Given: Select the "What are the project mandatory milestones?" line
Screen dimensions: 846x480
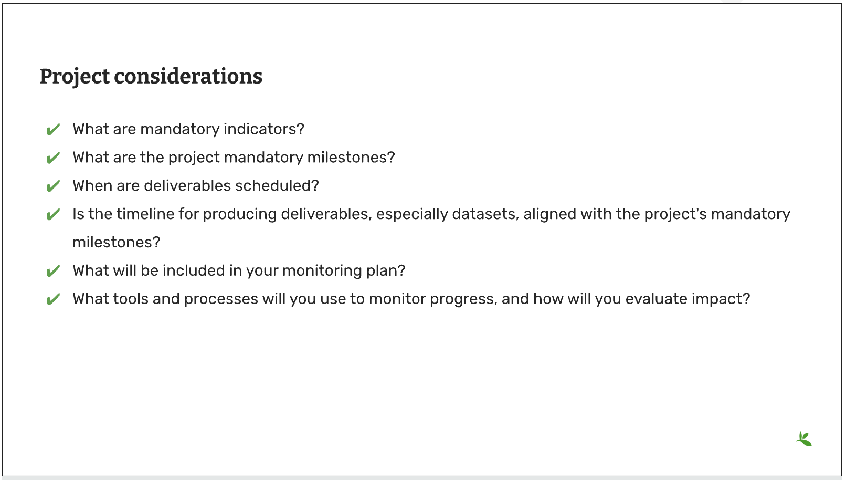Looking at the screenshot, I should click(x=234, y=158).
